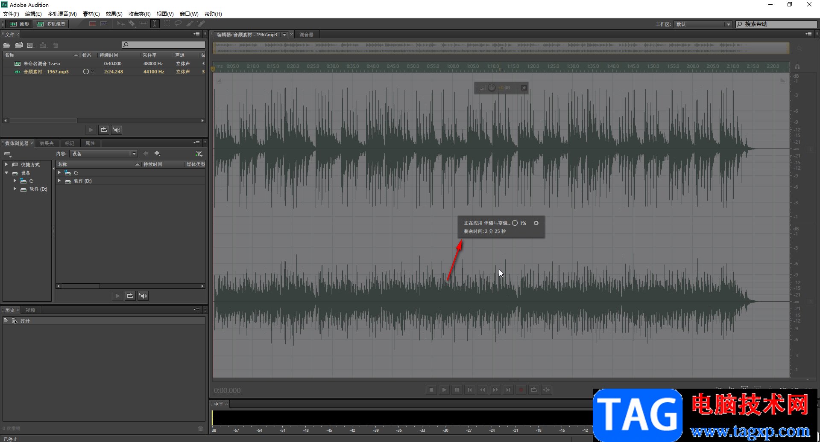Open the media browser drive list icon
Viewport: 820px width, 442px height.
pyautogui.click(x=7, y=154)
